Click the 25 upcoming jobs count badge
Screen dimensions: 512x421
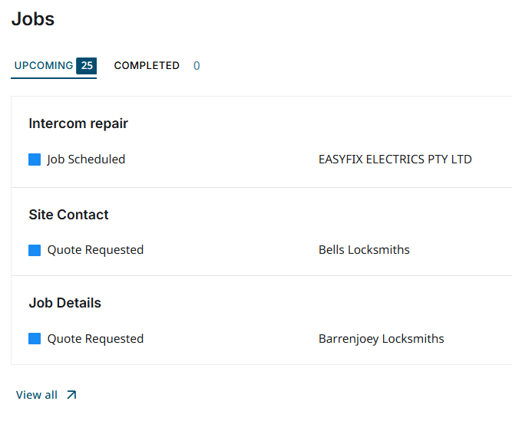pyautogui.click(x=87, y=66)
